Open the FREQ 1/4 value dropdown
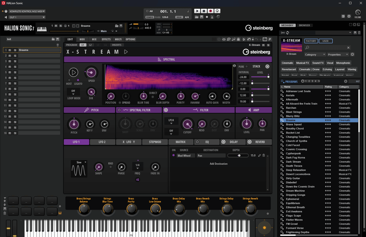The image size is (366, 237). 138,166
